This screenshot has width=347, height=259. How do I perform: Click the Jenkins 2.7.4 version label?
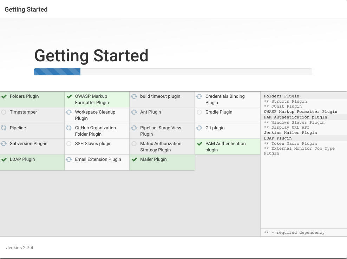(x=19, y=247)
